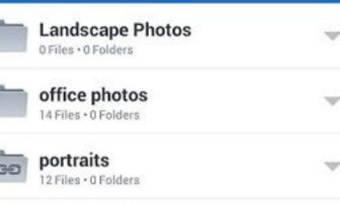Select the portraits folder title
Viewport: 340px width, 204px height.
74,161
